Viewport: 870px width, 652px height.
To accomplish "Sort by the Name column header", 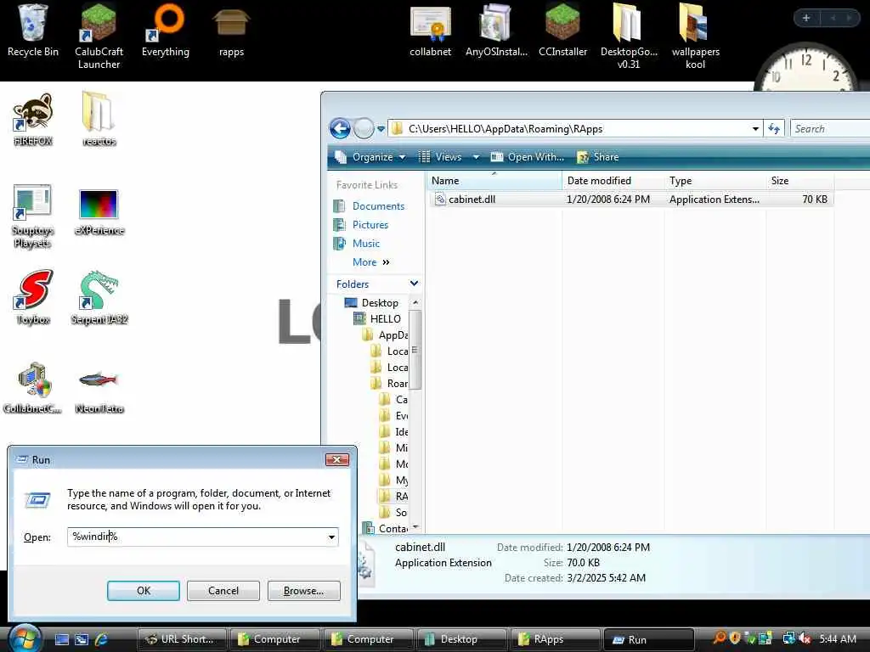I will click(x=494, y=181).
